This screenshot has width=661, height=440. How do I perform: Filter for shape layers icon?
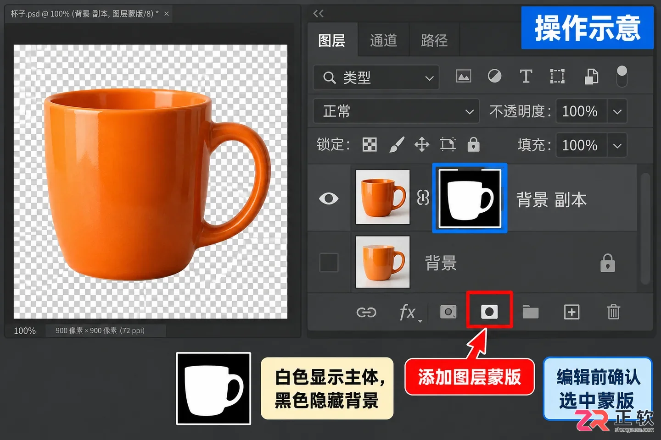pyautogui.click(x=557, y=77)
